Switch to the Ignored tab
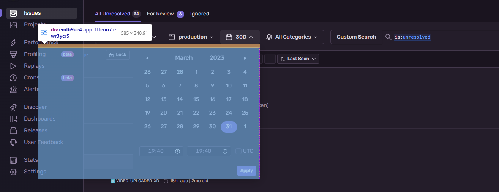The height and width of the screenshot is (192, 499). [x=200, y=14]
